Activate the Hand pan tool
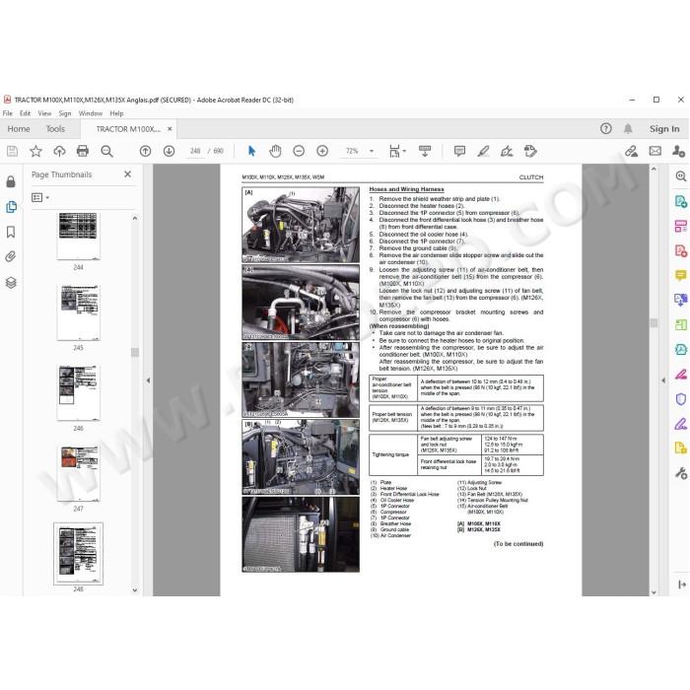Image resolution: width=690 pixels, height=690 pixels. click(275, 152)
